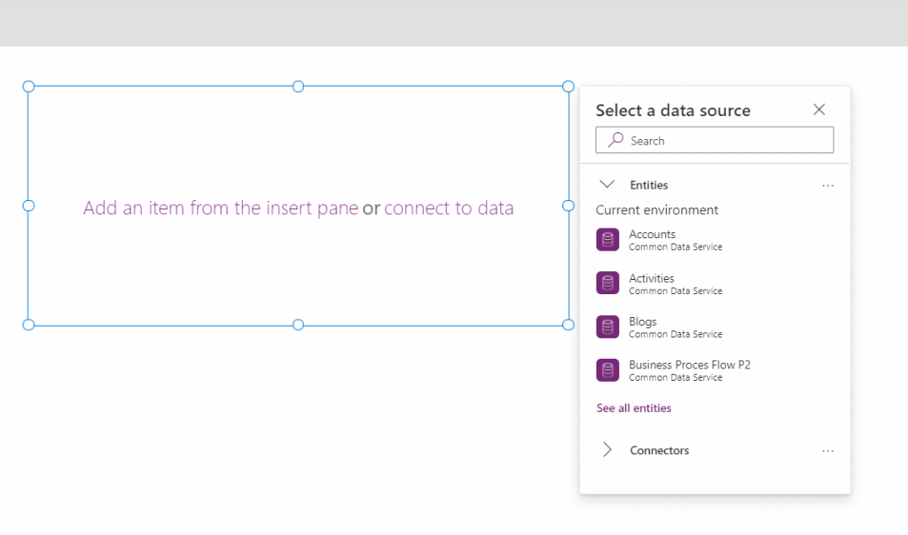Click the top-left resize handle of the gallery
The height and width of the screenshot is (535, 908).
pyautogui.click(x=28, y=86)
